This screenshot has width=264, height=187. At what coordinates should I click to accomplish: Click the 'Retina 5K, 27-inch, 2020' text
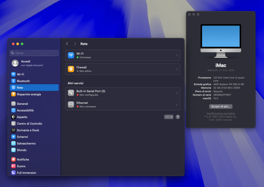click(221, 70)
